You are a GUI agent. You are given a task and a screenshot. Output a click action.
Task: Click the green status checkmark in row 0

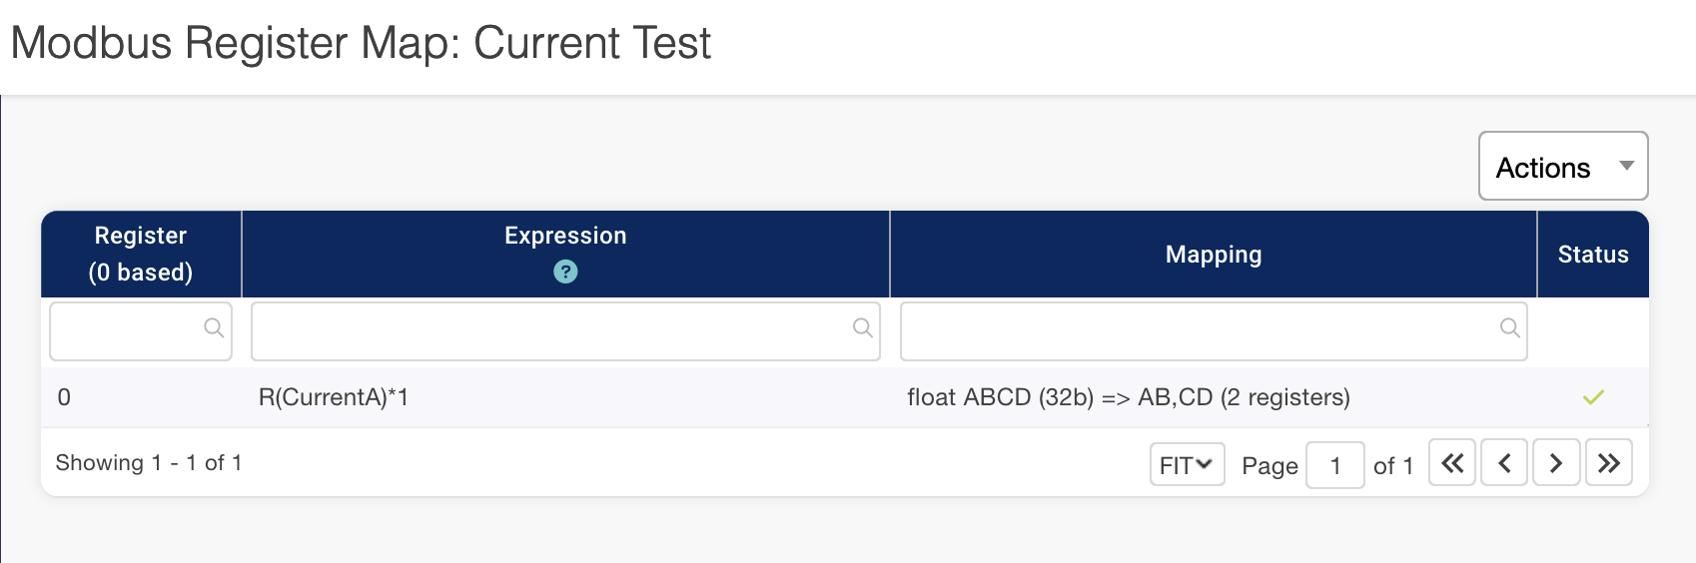point(1593,397)
